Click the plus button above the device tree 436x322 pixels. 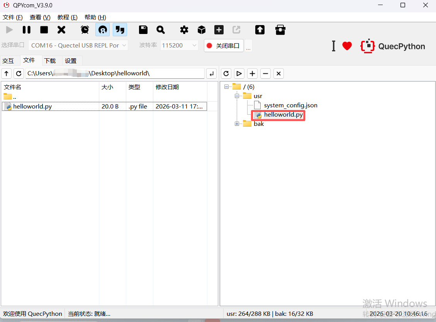click(x=252, y=73)
